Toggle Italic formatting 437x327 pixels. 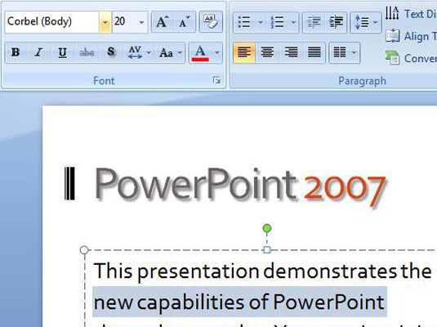tap(38, 52)
